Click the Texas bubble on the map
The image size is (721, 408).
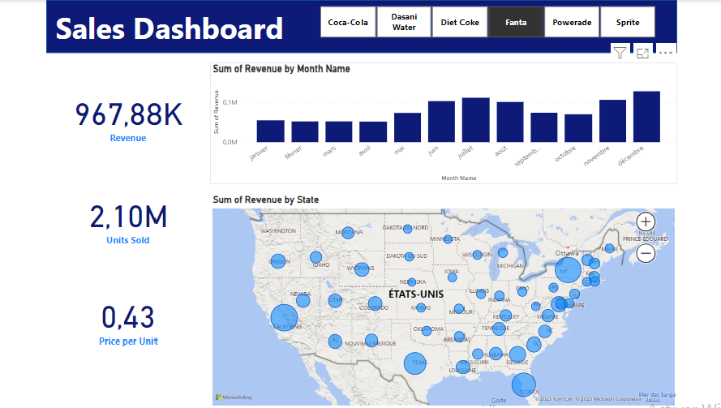point(414,363)
